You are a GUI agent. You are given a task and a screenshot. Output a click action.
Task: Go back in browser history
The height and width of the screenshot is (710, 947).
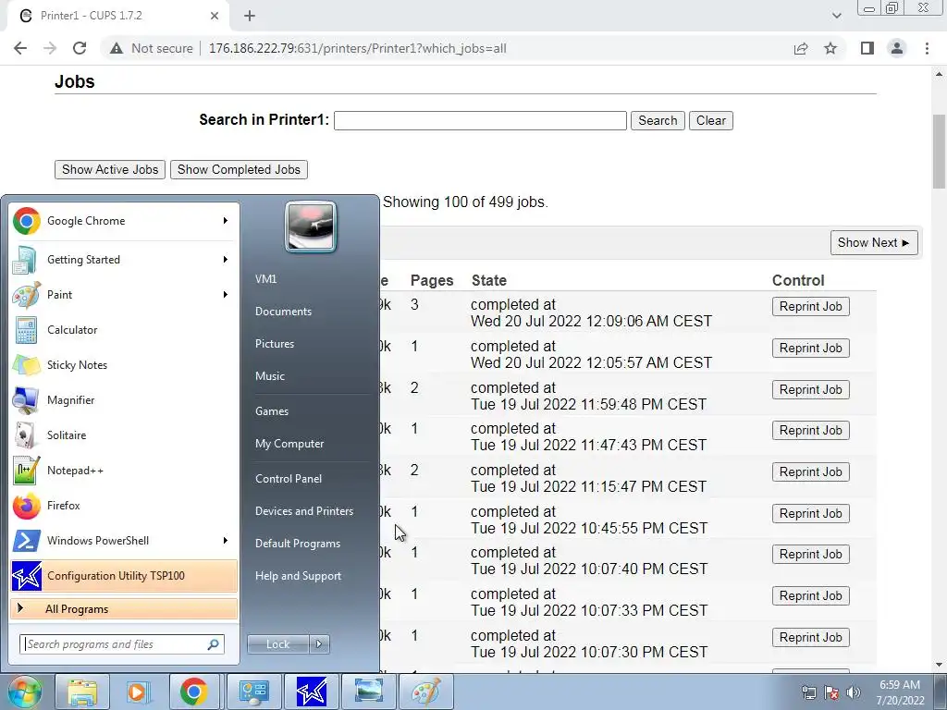click(20, 48)
